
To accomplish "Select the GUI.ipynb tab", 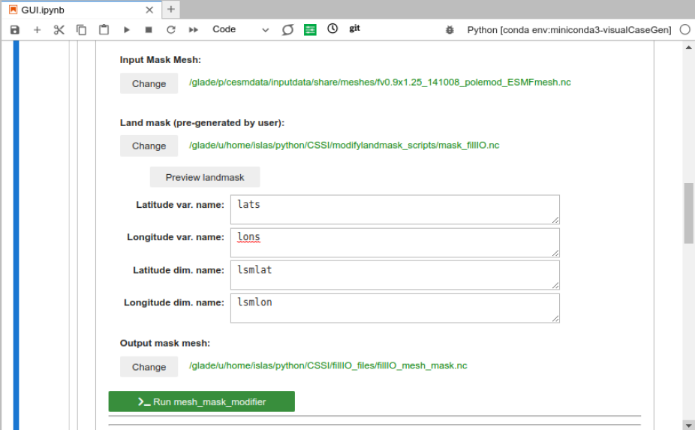I will coord(45,10).
